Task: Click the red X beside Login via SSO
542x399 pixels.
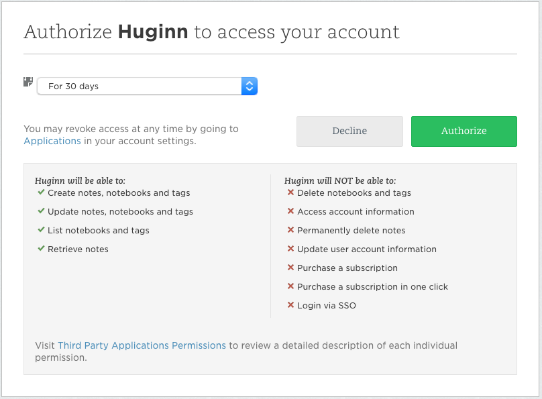Action: pos(289,305)
